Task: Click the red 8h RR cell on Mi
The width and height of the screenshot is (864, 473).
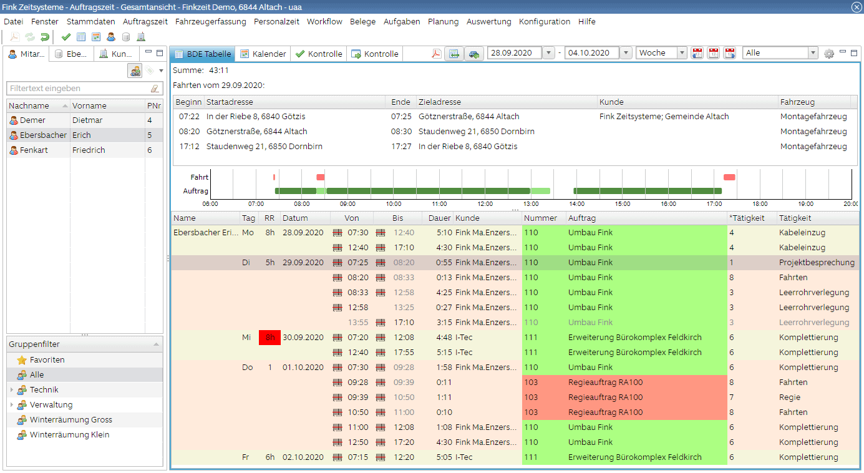Action: [269, 338]
